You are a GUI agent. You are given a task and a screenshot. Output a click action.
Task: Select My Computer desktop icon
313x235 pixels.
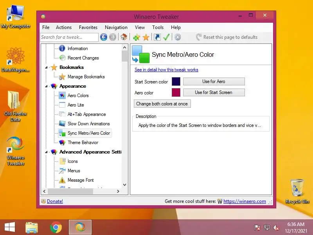point(16,16)
